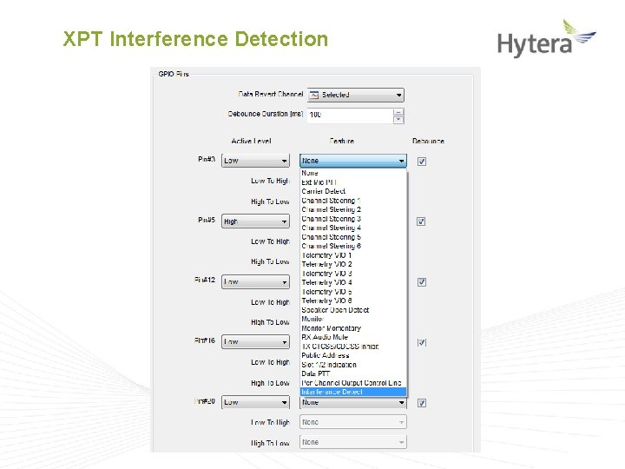The width and height of the screenshot is (625, 469).
Task: Increase Debounce Duration with up stepper
Action: (x=398, y=112)
